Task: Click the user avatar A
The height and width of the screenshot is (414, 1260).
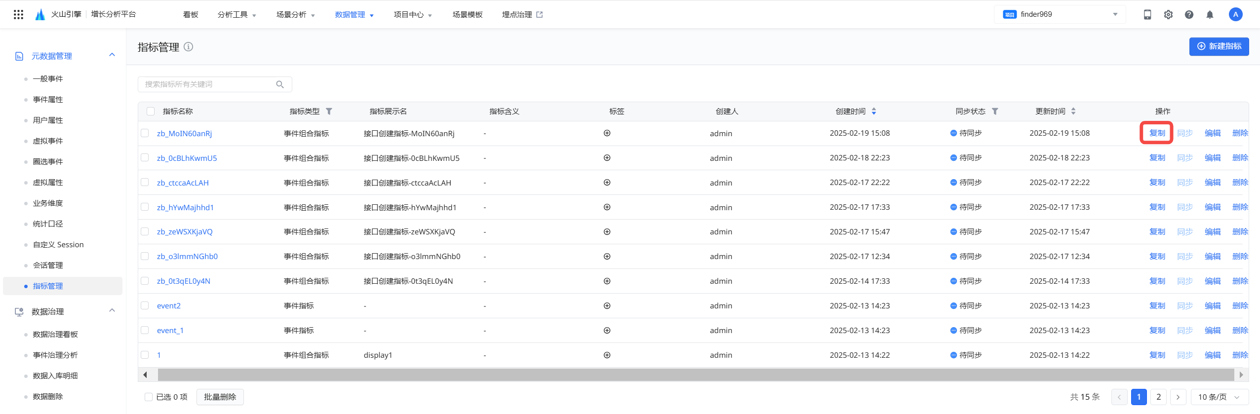Action: coord(1235,14)
